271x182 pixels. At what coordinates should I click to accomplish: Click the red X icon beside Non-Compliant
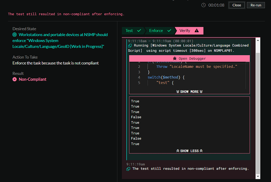(15, 79)
